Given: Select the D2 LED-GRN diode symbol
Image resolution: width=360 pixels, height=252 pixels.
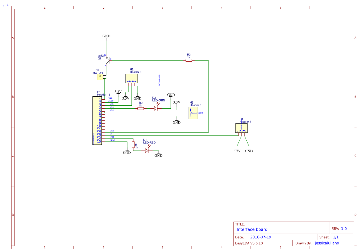Looking at the screenshot, I should [156, 108].
